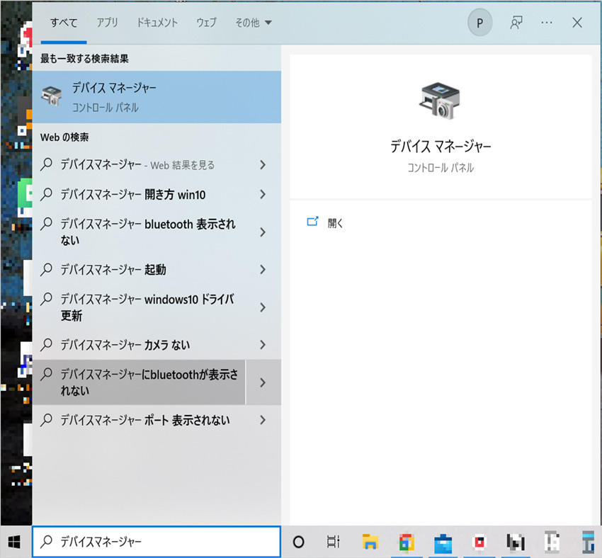Viewport: 602px width, 558px height.
Task: Expand chevron for 'にbluetoothが表示されない' row
Action: coord(263,382)
